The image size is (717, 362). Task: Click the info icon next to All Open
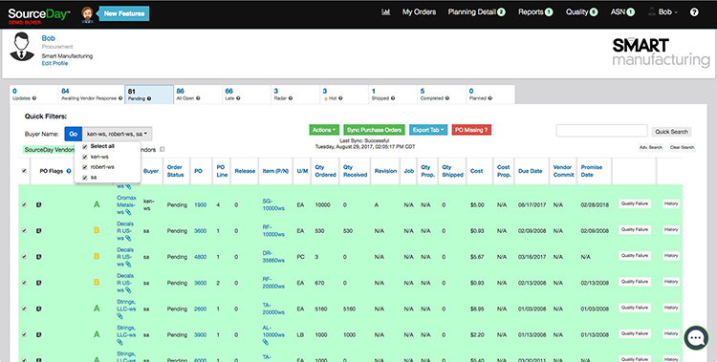(198, 98)
